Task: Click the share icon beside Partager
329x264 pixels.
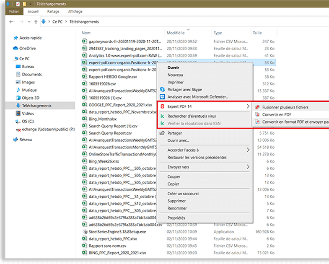Action: click(x=162, y=133)
